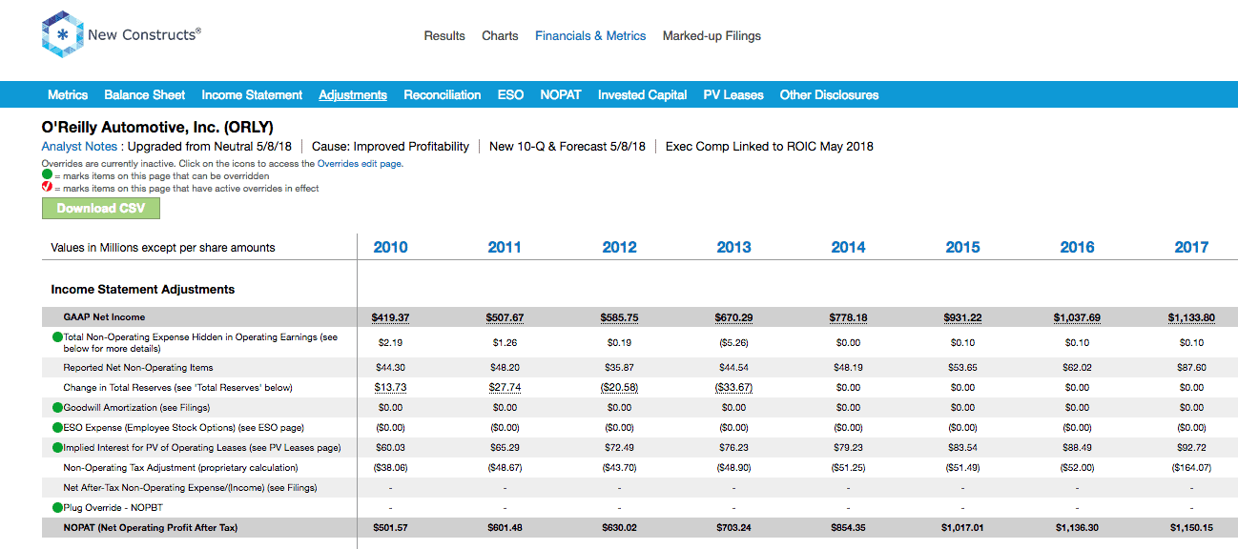Click the Income Statement Adjustments section heading
Image resolution: width=1238 pixels, height=549 pixels.
coord(142,289)
